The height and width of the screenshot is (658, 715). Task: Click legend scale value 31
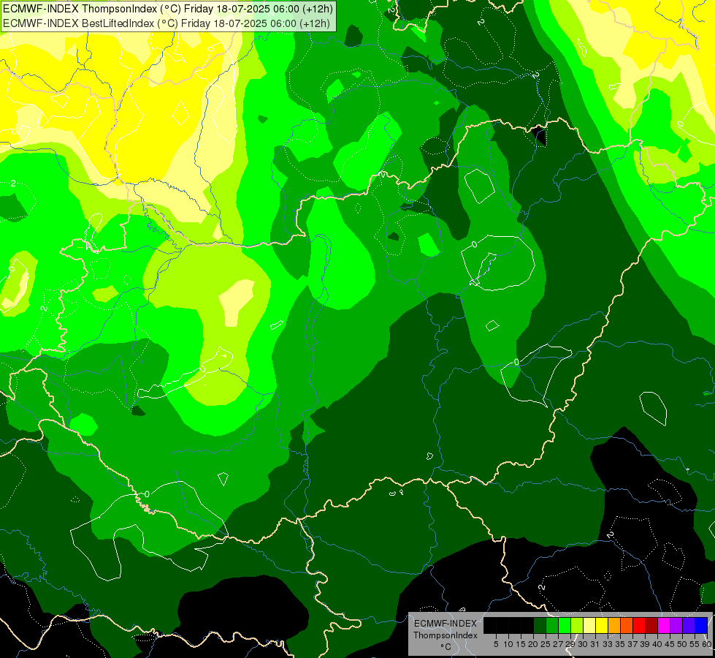coord(595,644)
